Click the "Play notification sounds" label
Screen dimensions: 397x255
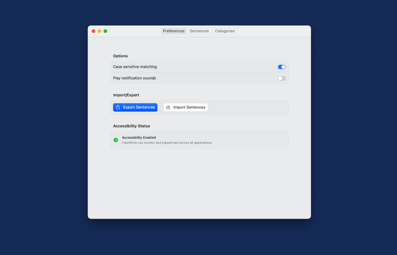tap(134, 78)
